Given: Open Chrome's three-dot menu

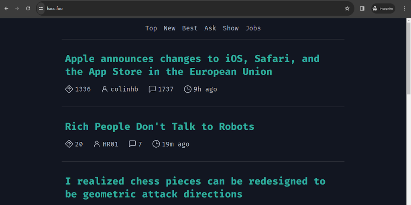Looking at the screenshot, I should pos(404,9).
